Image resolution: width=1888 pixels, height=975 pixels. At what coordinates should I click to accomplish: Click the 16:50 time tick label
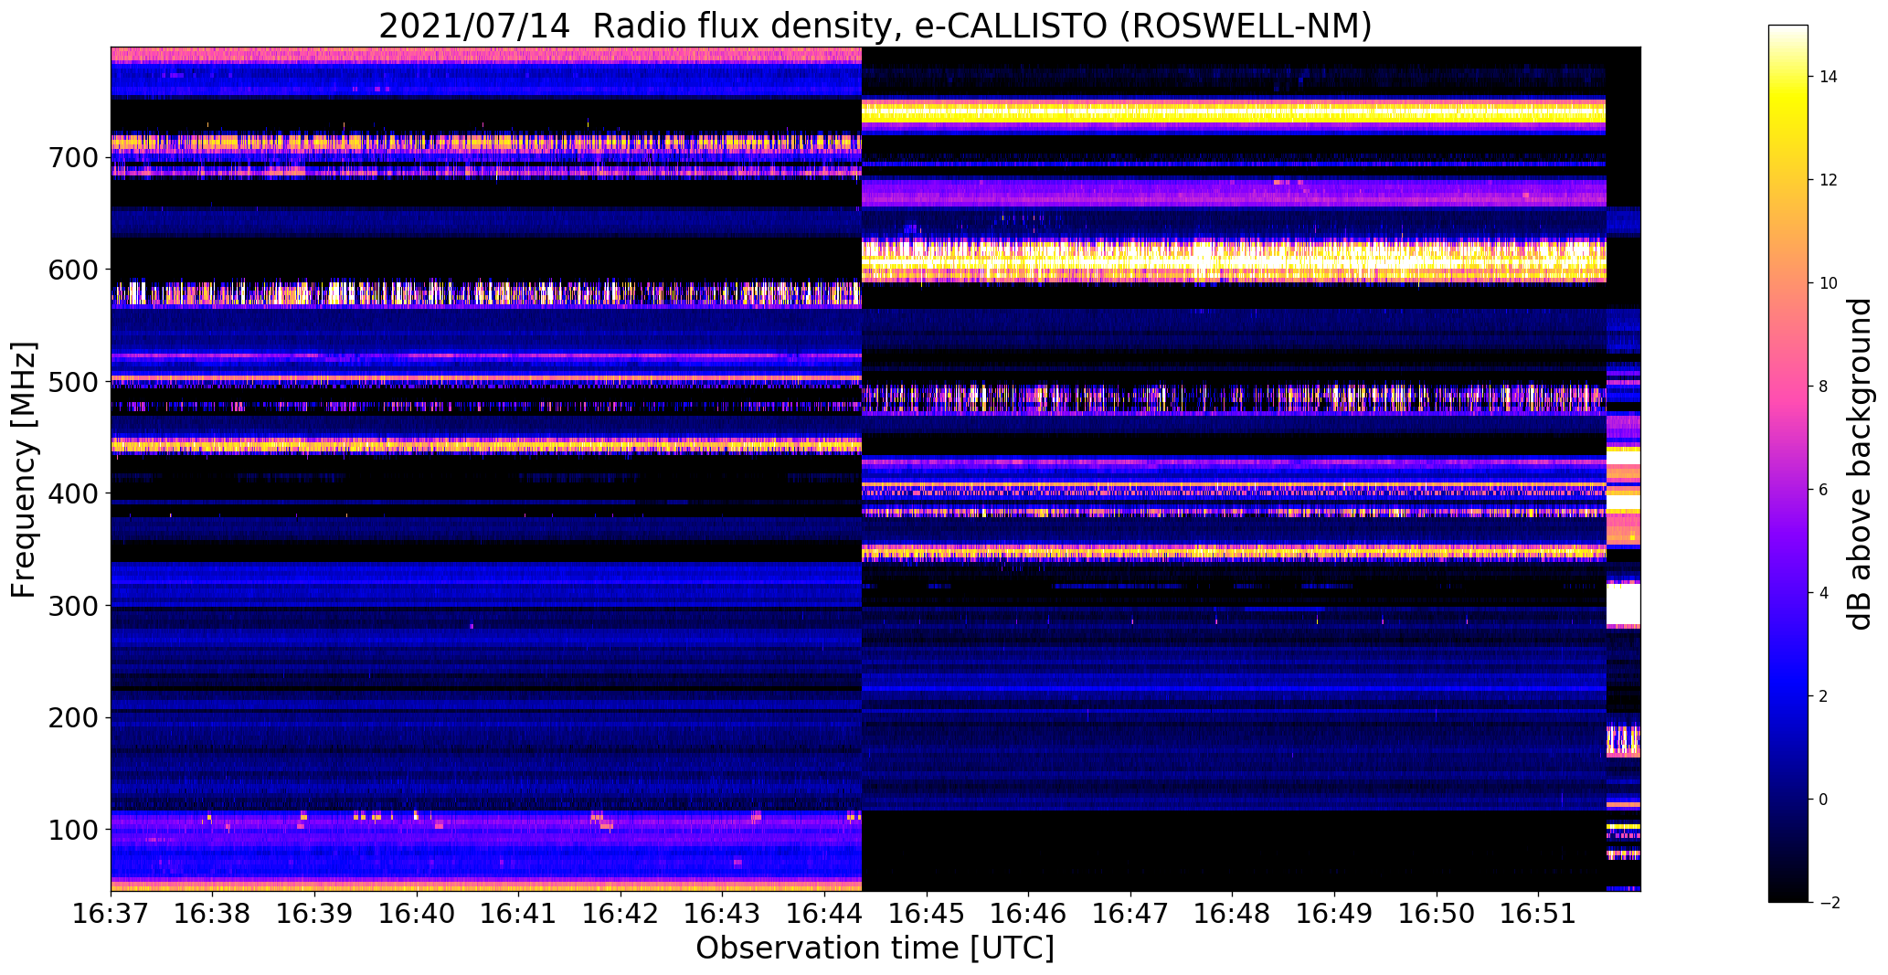pos(1437,913)
